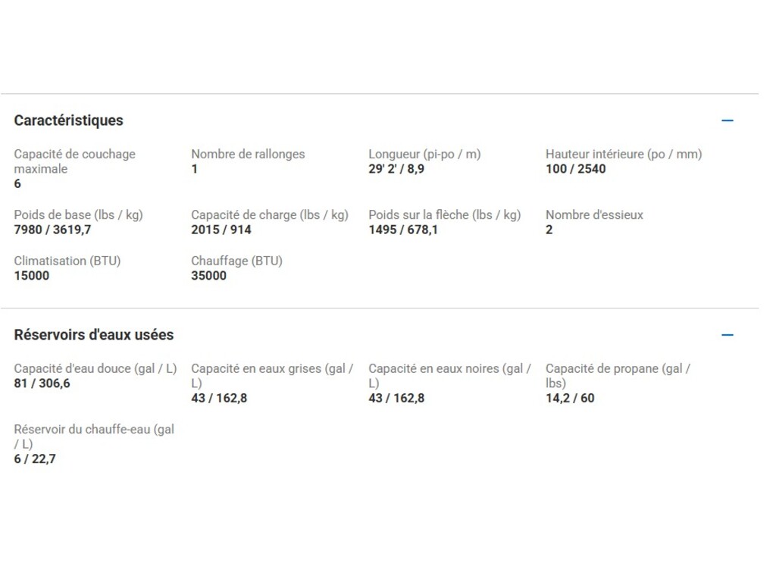Click the Poids sur la flèche label
The height and width of the screenshot is (582, 776).
pyautogui.click(x=445, y=214)
